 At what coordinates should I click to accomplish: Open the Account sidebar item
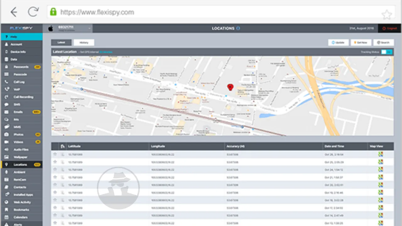coord(21,44)
